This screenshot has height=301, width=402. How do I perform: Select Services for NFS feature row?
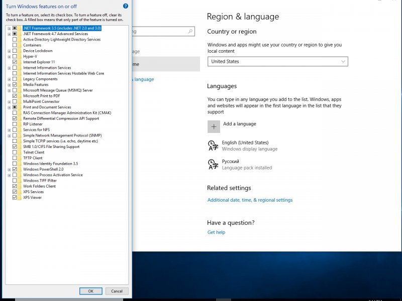pos(36,129)
